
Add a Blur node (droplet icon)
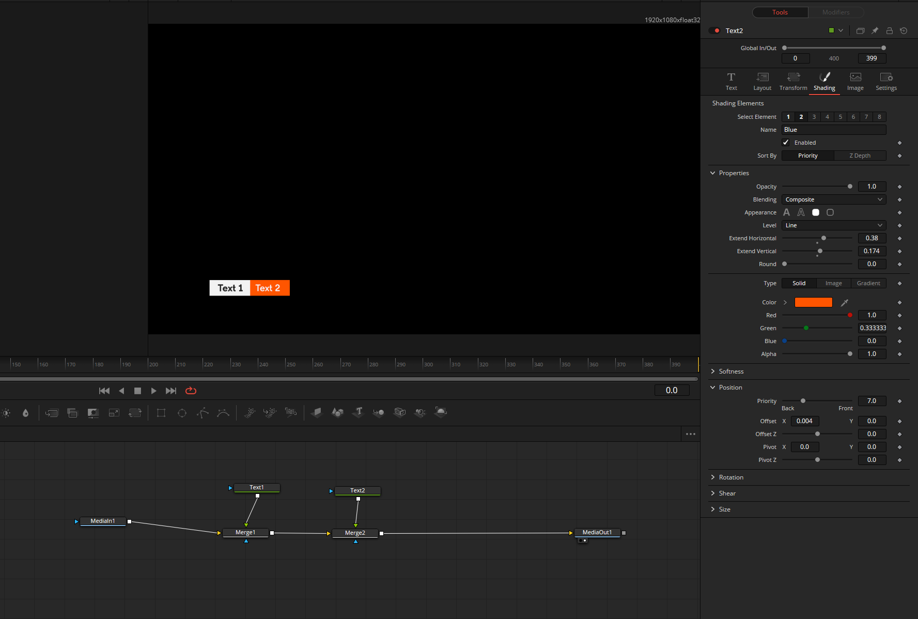pos(25,413)
